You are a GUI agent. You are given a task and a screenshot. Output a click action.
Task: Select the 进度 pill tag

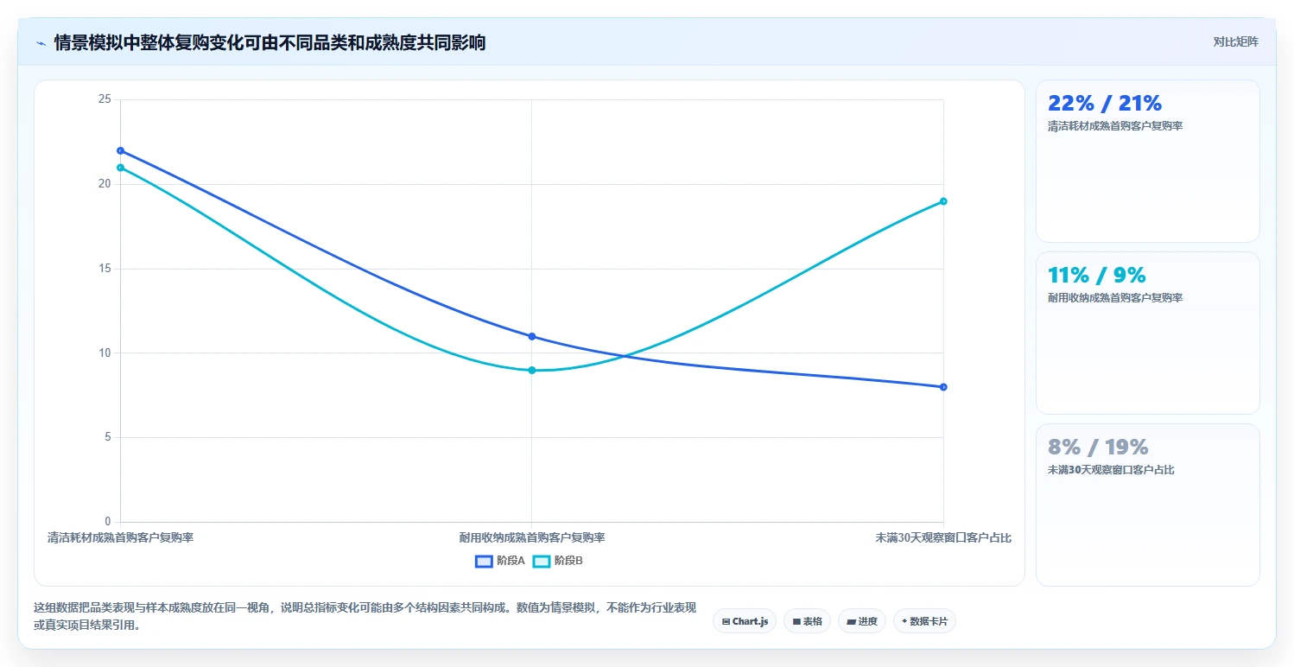pos(861,621)
